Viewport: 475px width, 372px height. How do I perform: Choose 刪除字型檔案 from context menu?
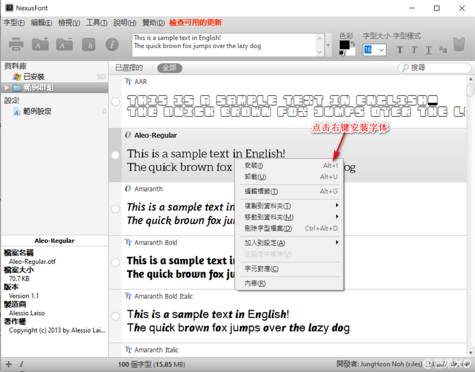pos(290,228)
